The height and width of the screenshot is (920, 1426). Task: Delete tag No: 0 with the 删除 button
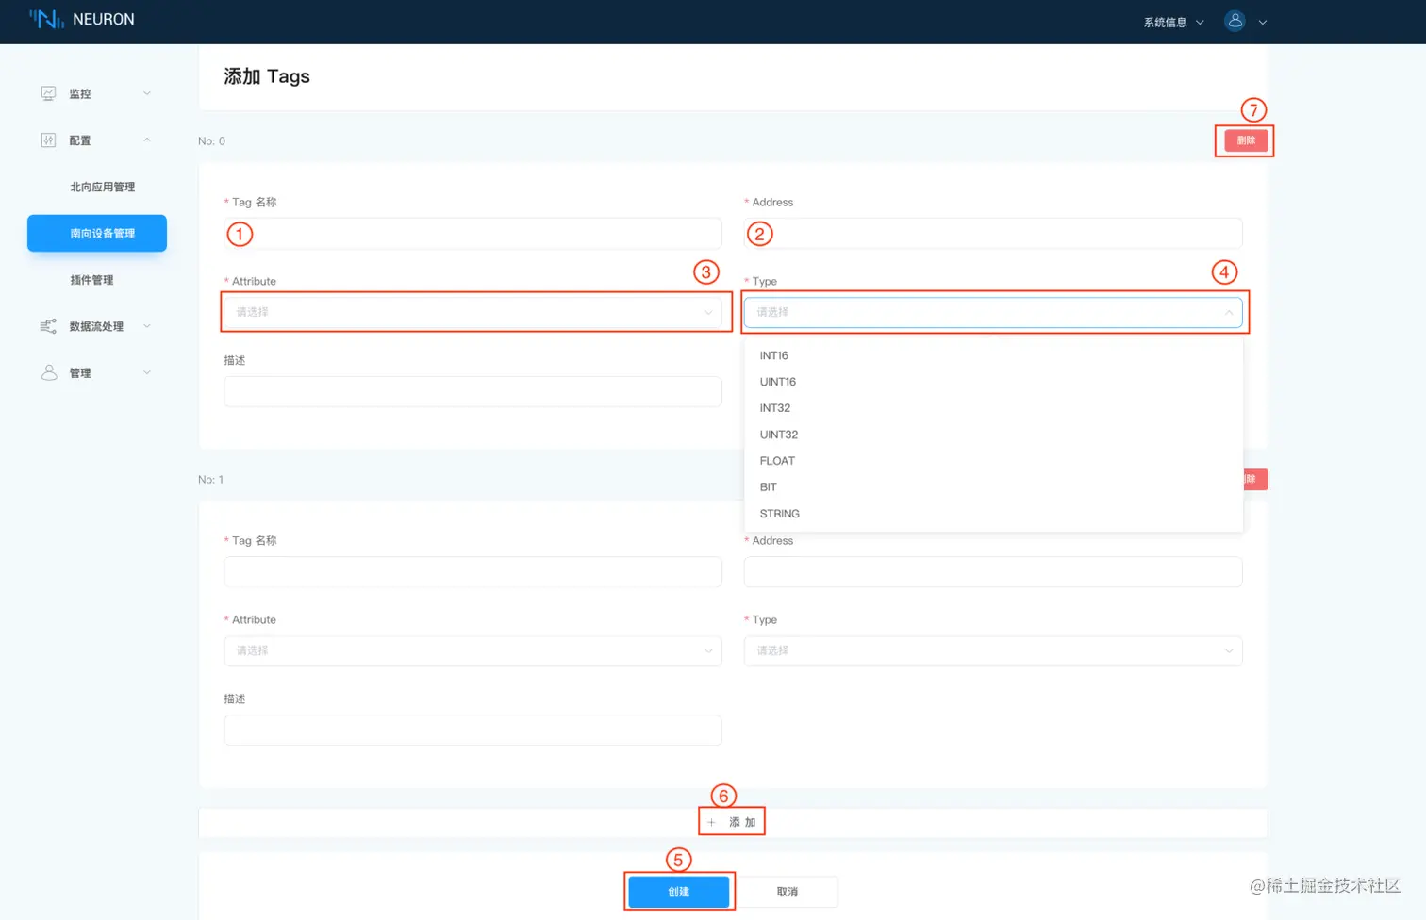(x=1246, y=140)
